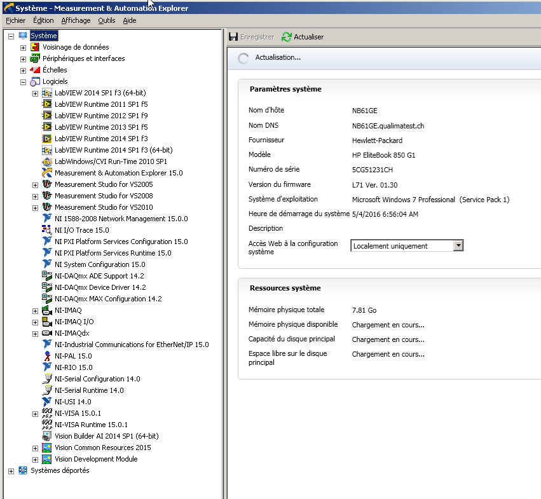Click the NI-PAL 15.0 icon
Viewport: 541px width, 499px height.
(x=47, y=356)
